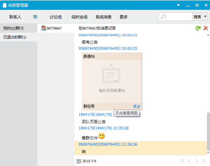Click the vertical scrollbar thumb in message pane
This screenshot has width=210, height=166.
point(208,131)
